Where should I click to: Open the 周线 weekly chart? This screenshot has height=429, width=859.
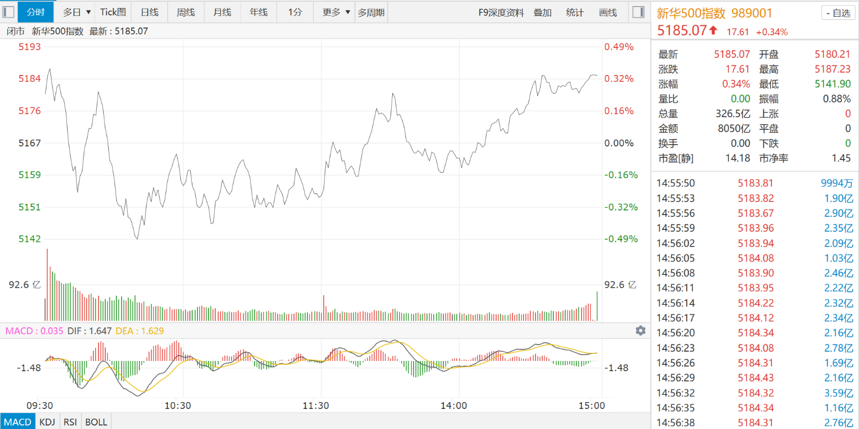pyautogui.click(x=186, y=12)
